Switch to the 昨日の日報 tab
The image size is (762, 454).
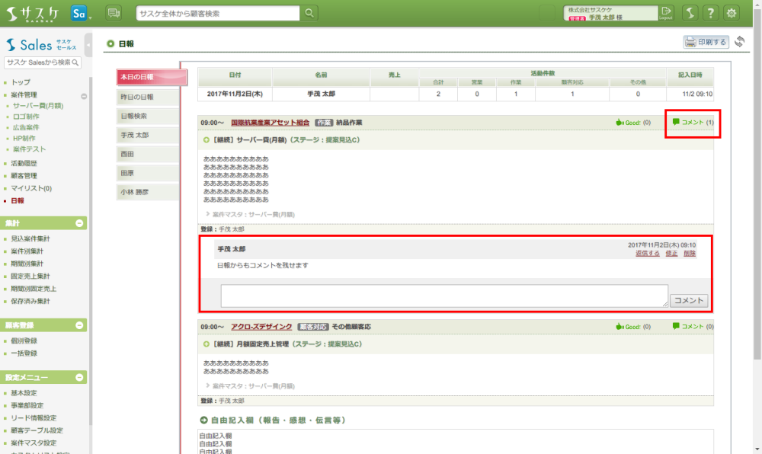click(137, 97)
